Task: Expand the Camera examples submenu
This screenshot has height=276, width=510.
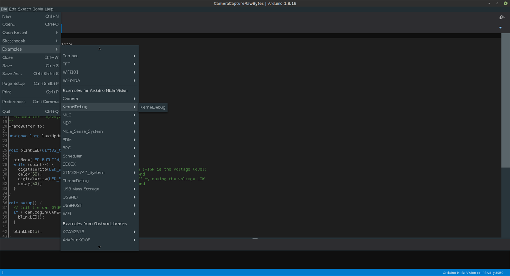Action: tap(99, 98)
